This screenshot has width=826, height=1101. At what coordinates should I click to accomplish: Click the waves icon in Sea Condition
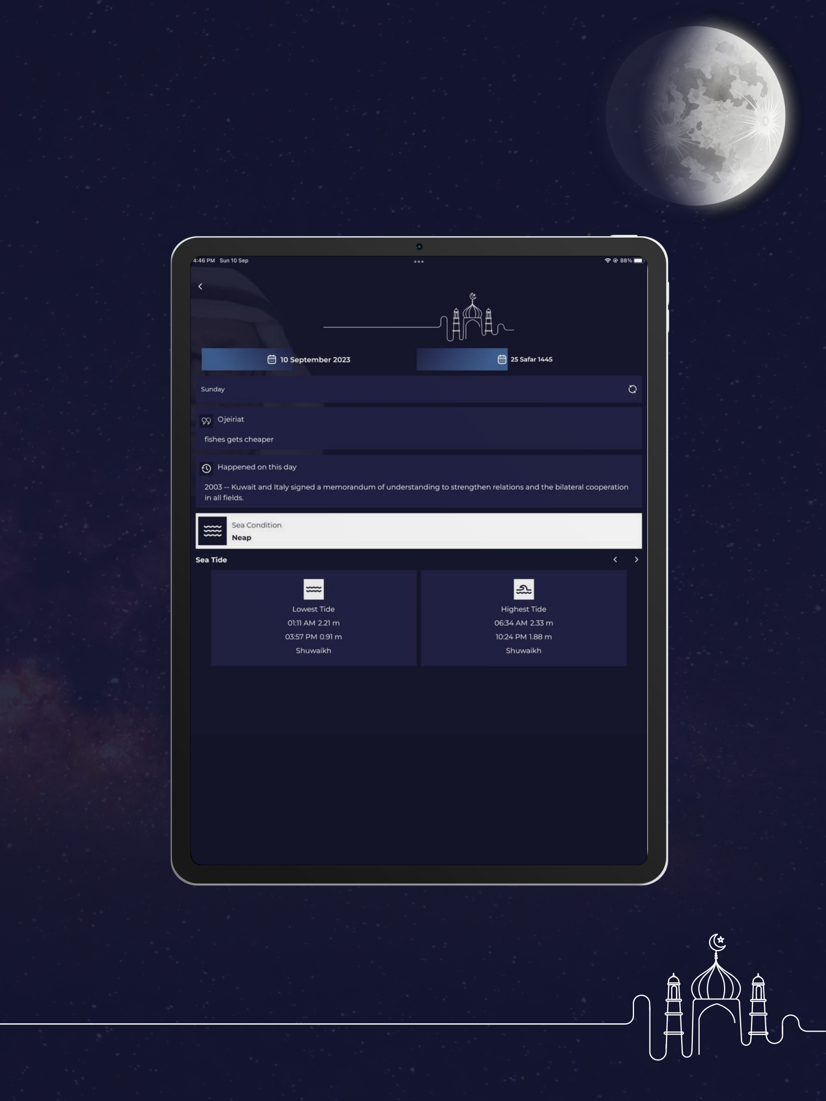212,531
